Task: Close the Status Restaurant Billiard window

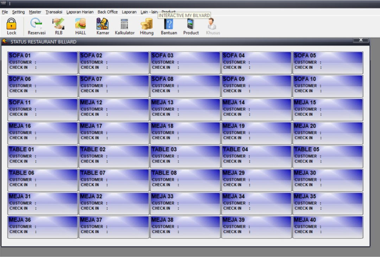Action: 361,40
